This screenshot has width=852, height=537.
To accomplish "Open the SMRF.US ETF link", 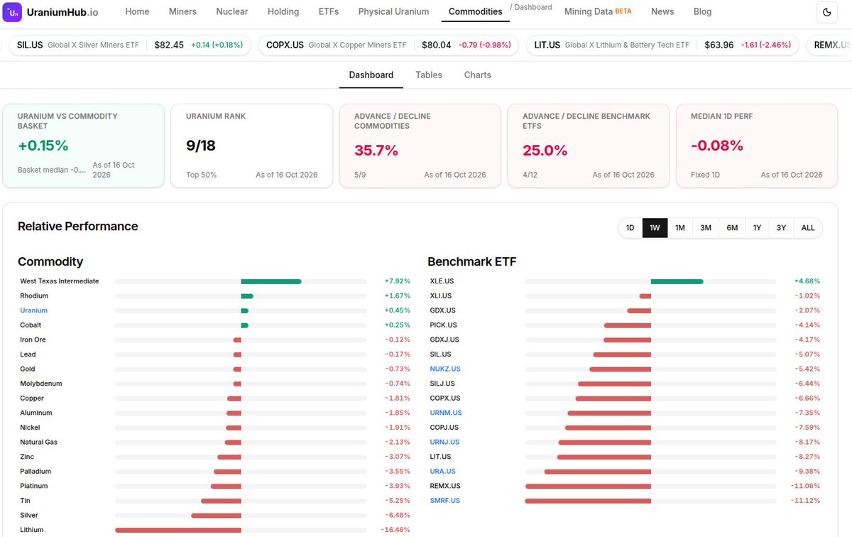I will pos(445,501).
